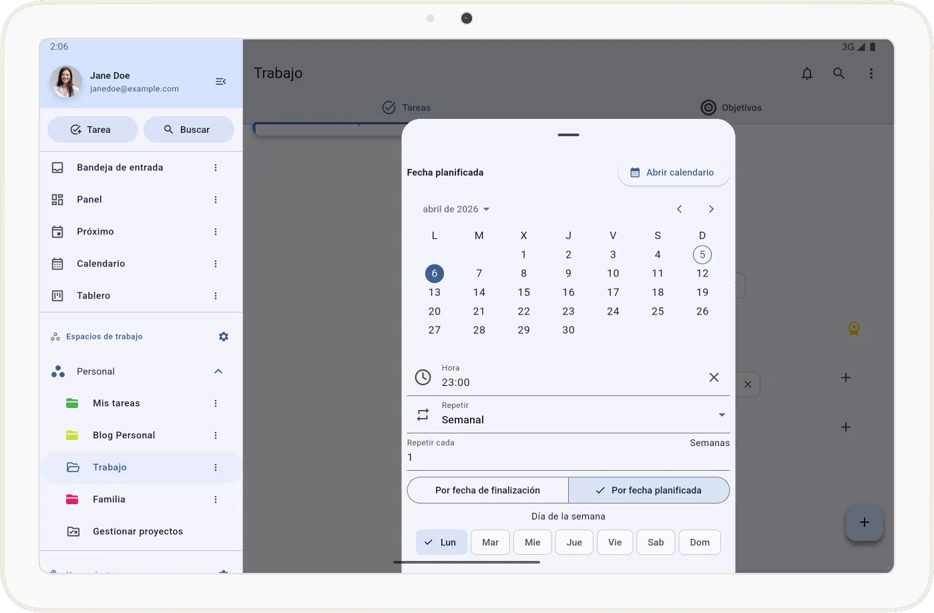Open options for Familia
This screenshot has height=613, width=934.
tap(216, 499)
